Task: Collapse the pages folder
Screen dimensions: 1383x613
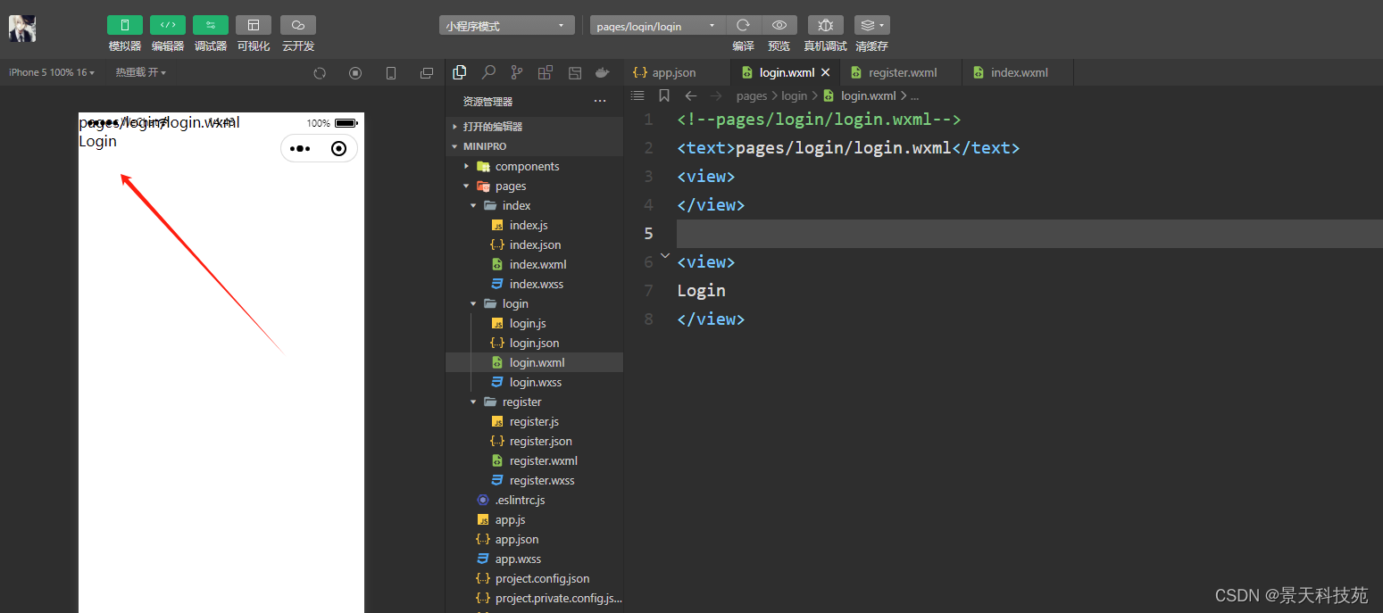Action: tap(534, 186)
